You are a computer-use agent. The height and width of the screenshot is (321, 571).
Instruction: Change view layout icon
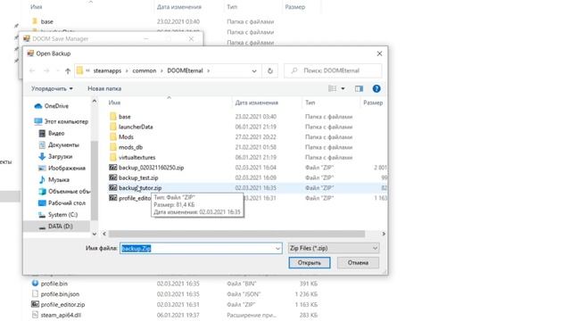click(332, 88)
